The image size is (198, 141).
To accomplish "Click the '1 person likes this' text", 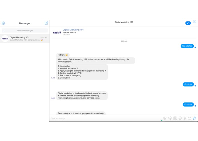I will click(70, 32).
